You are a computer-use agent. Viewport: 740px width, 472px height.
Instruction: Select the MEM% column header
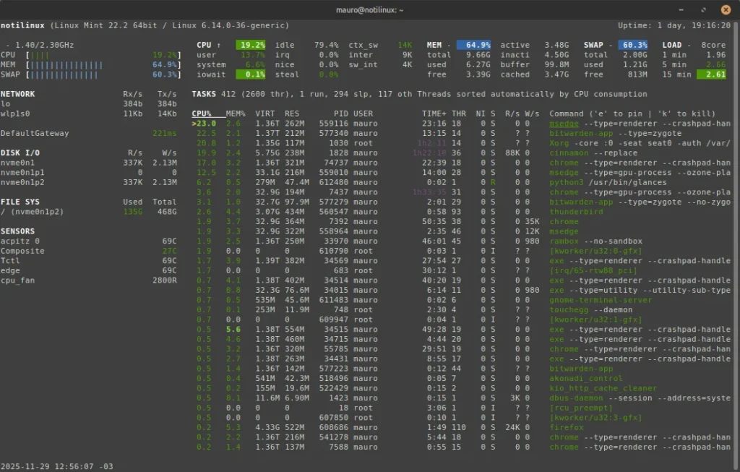pyautogui.click(x=236, y=113)
